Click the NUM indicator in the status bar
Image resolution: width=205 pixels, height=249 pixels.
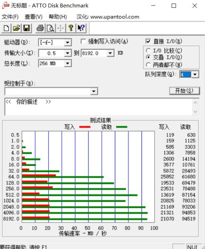tap(192, 246)
